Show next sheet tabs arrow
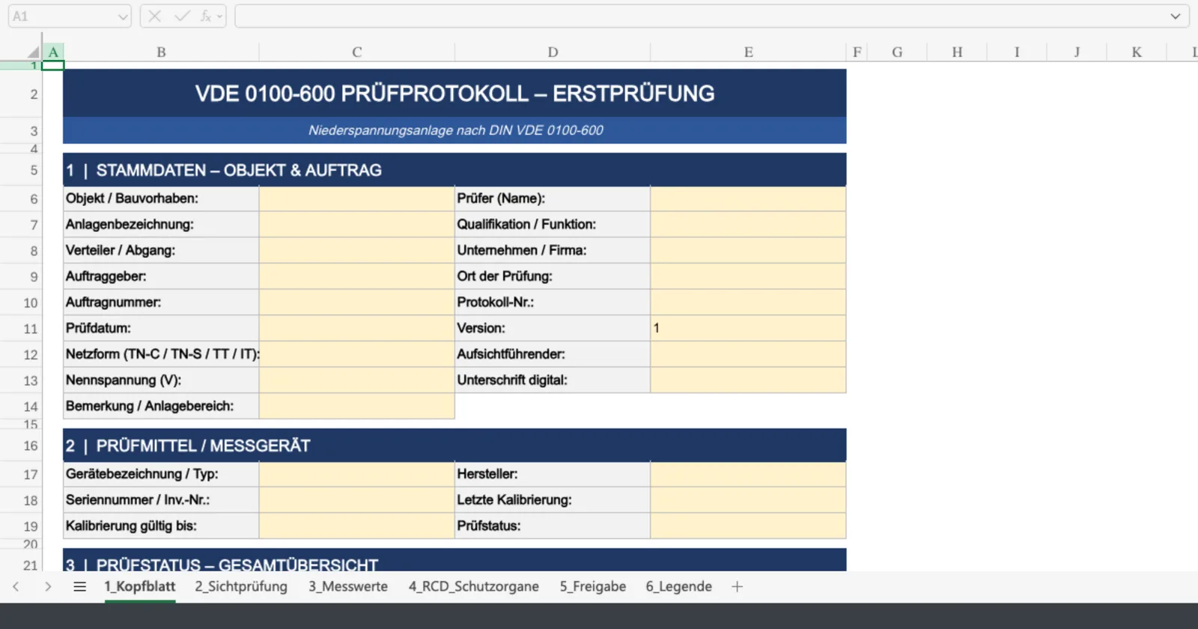The height and width of the screenshot is (629, 1198). coord(48,586)
